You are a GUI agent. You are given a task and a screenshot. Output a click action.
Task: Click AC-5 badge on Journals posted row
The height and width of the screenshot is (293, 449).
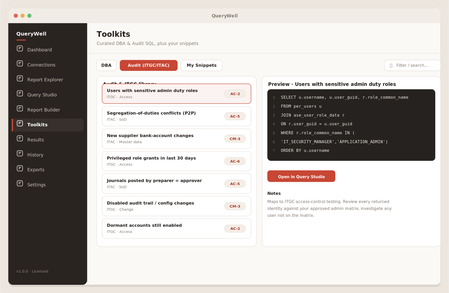click(x=235, y=184)
